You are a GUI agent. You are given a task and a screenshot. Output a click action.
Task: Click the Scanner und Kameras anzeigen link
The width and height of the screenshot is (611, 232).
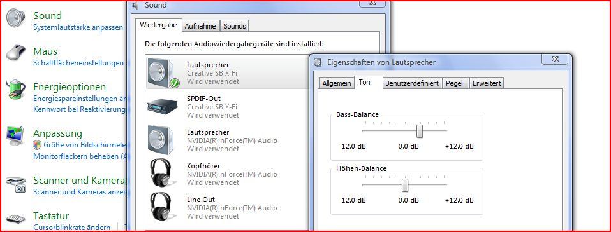[80, 192]
